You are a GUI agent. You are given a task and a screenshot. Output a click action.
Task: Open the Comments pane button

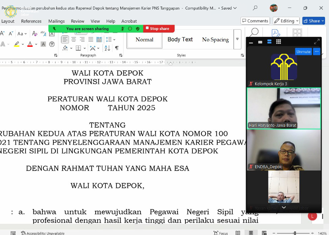pyautogui.click(x=255, y=21)
